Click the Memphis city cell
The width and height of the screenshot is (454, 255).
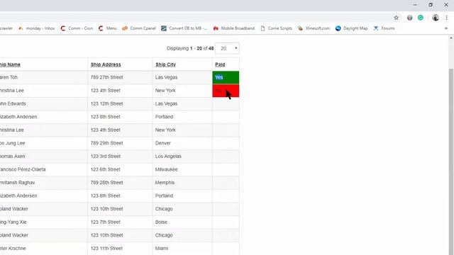[x=182, y=183]
